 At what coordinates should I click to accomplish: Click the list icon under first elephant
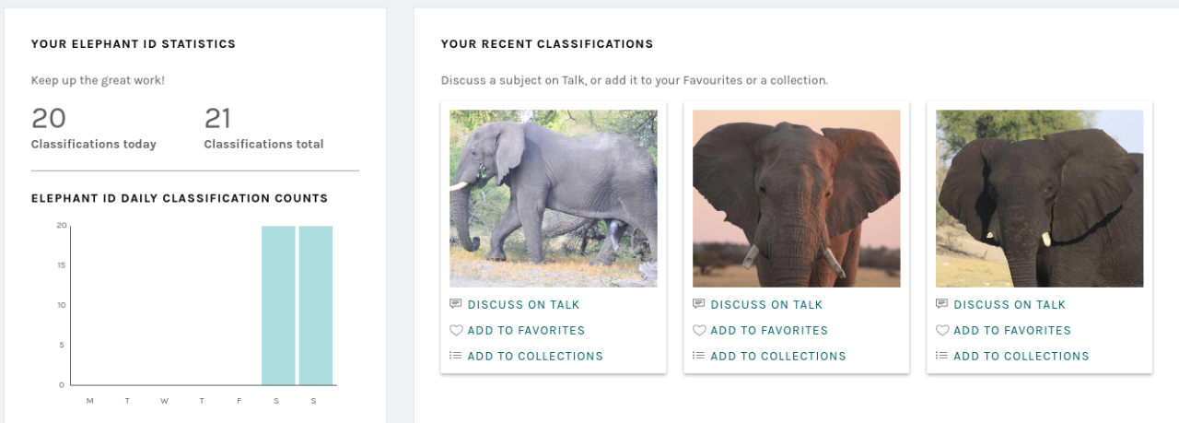click(x=455, y=356)
